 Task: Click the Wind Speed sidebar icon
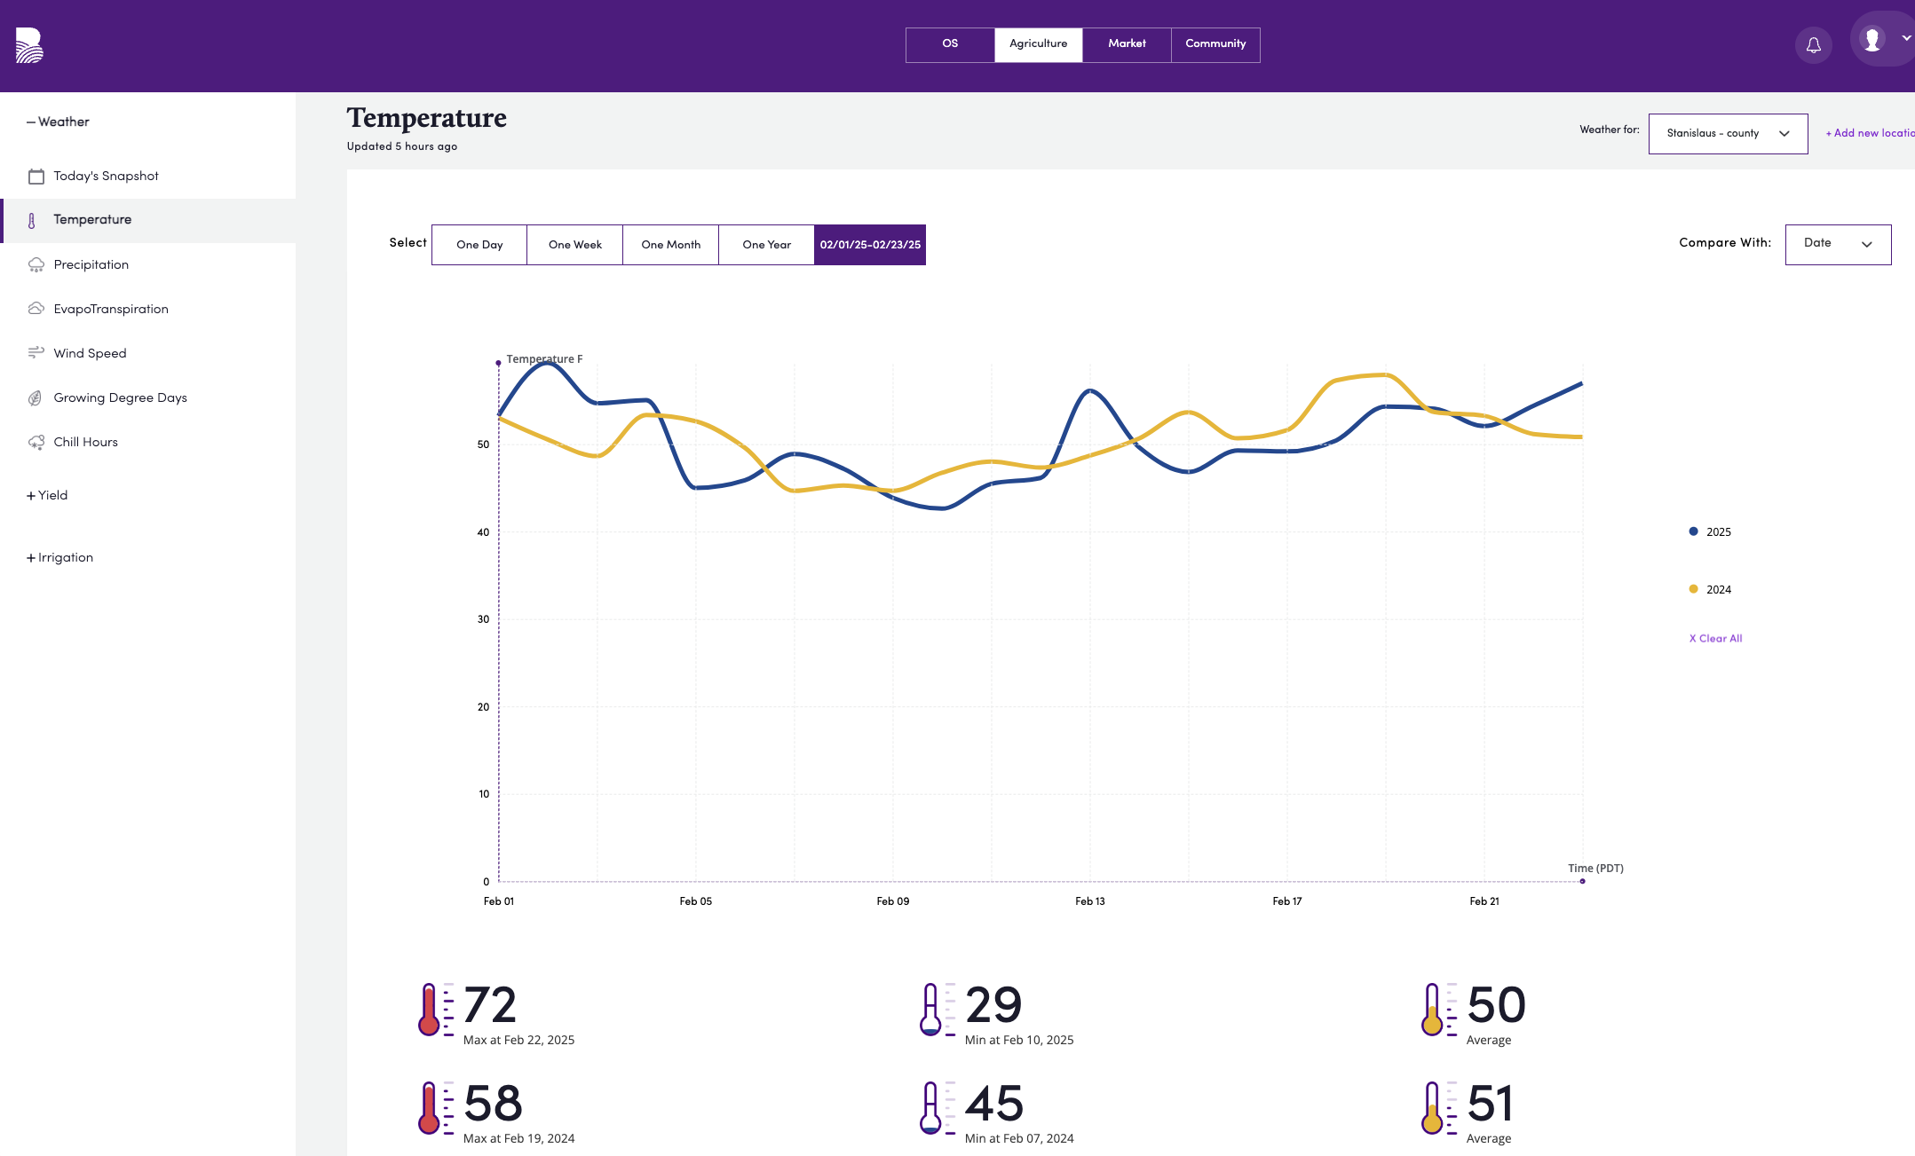[x=36, y=352]
